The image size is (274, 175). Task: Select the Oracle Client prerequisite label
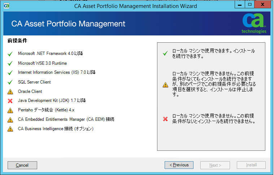[30, 91]
